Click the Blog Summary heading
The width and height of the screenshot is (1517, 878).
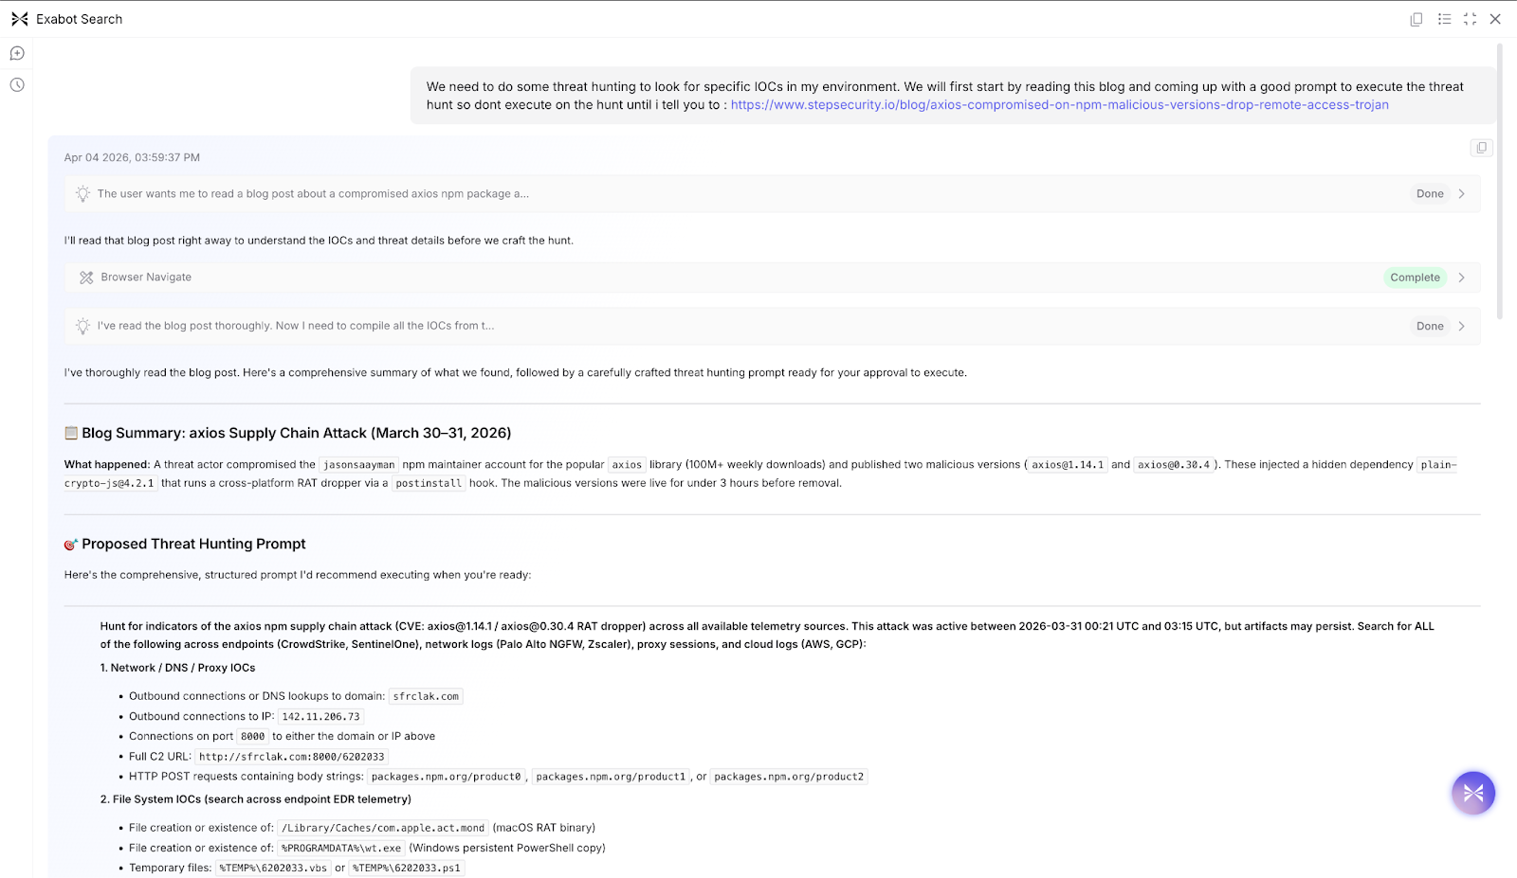pos(296,433)
